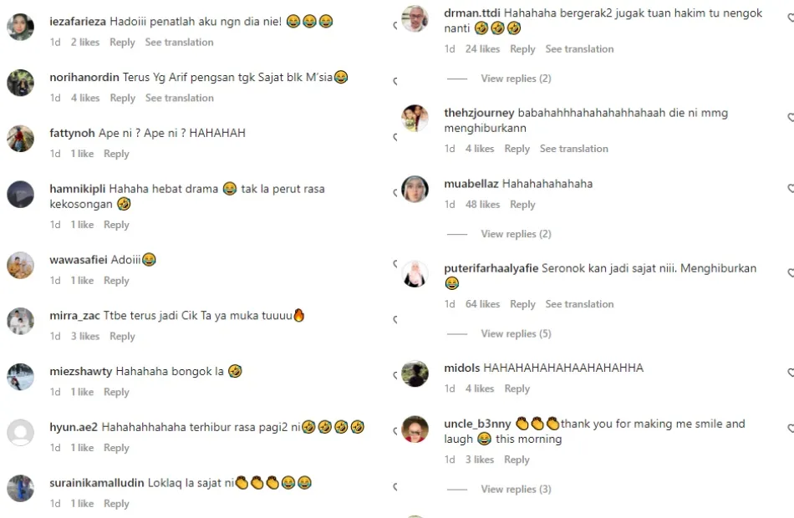Image resolution: width=794 pixels, height=518 pixels.
Task: View 48 likes on muabellaz comment
Action: [482, 204]
